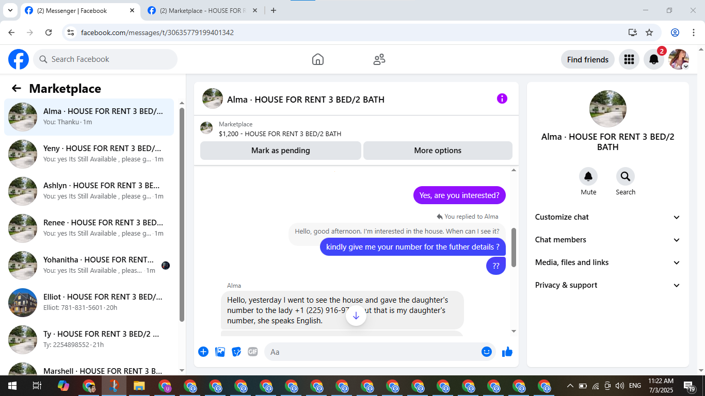Open Task View on the taskbar
This screenshot has height=396, width=705.
click(37, 386)
